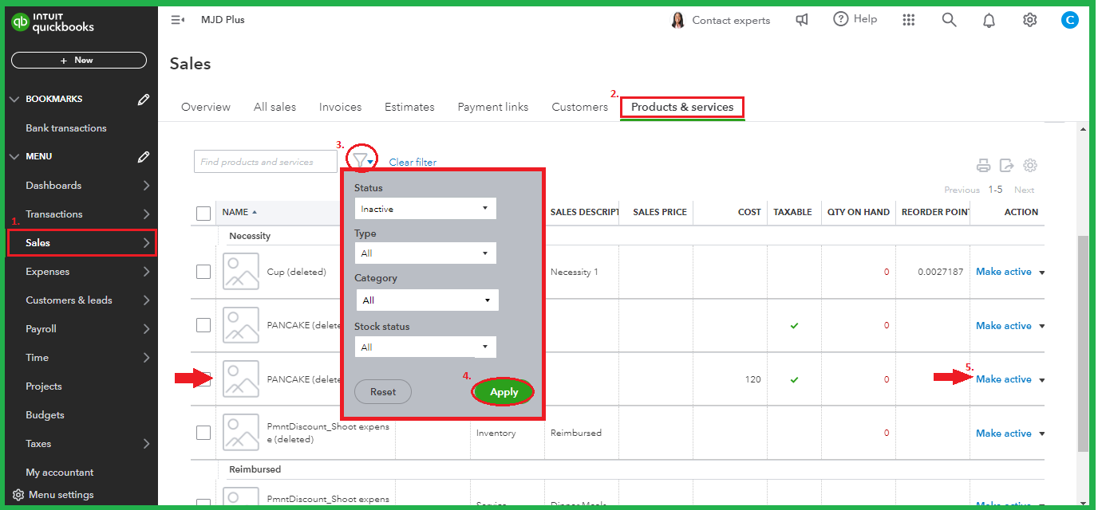The image size is (1098, 510).
Task: Open the app launcher grid icon
Action: point(908,19)
